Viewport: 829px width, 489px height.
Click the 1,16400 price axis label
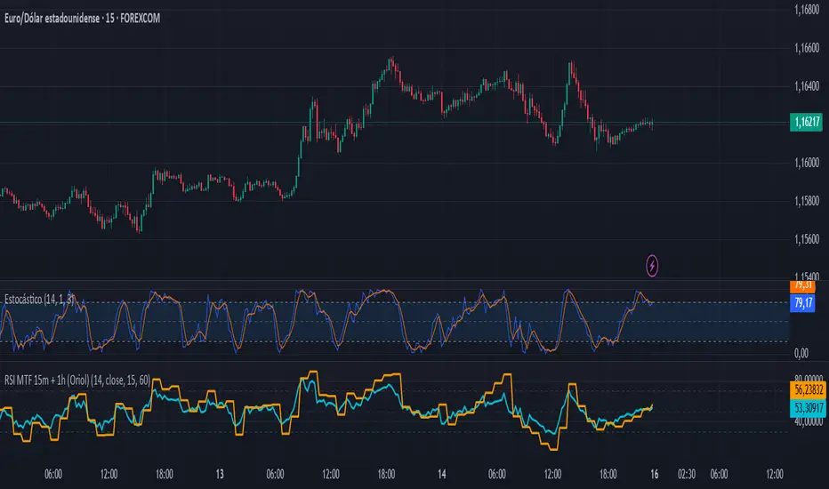(x=807, y=86)
